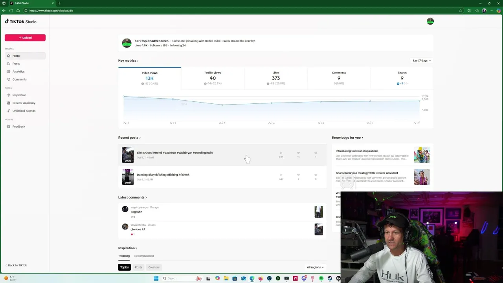Click the Oct 3 data point on chart
Viewport: 503px width, 283px height.
(222, 105)
